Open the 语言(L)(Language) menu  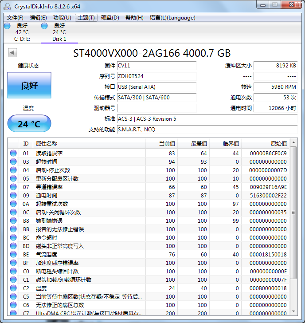pyautogui.click(x=172, y=18)
